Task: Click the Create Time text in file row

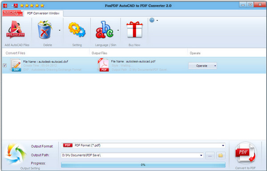Action: tap(40, 65)
